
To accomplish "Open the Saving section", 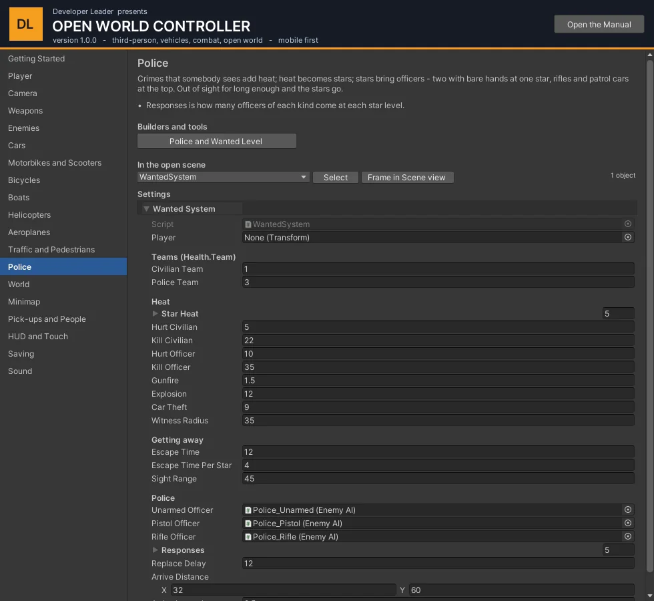I will (x=63, y=354).
